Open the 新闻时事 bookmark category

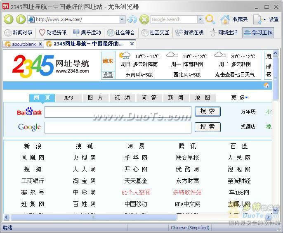tap(18, 33)
